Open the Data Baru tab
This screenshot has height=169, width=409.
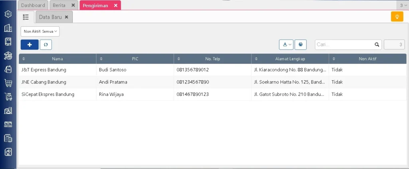pos(50,17)
